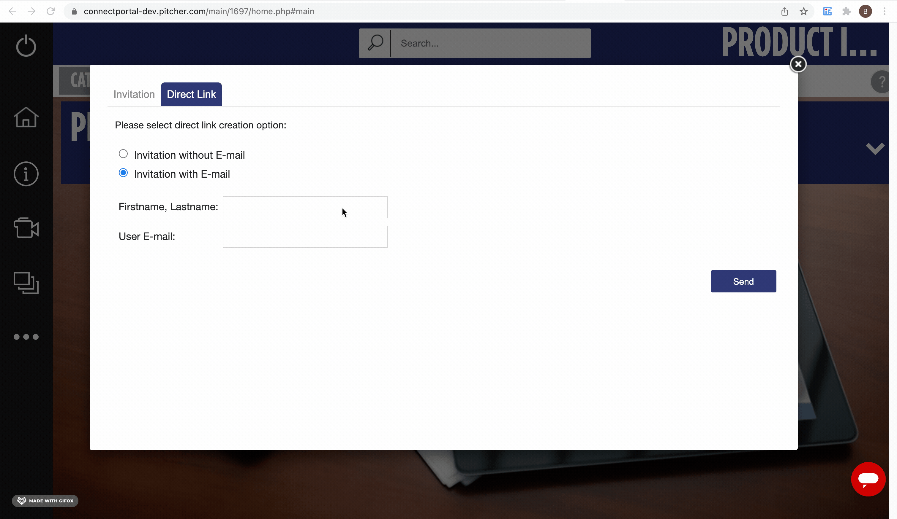
Task: Click the stacked screens sidebar icon
Action: pos(26,283)
